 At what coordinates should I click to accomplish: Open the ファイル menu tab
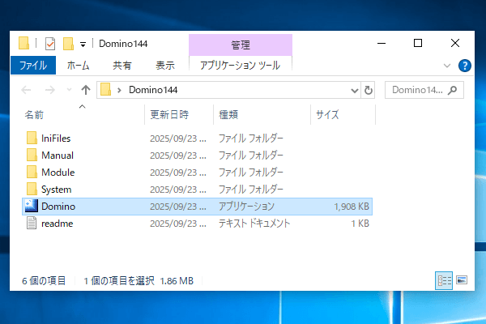pyautogui.click(x=32, y=65)
